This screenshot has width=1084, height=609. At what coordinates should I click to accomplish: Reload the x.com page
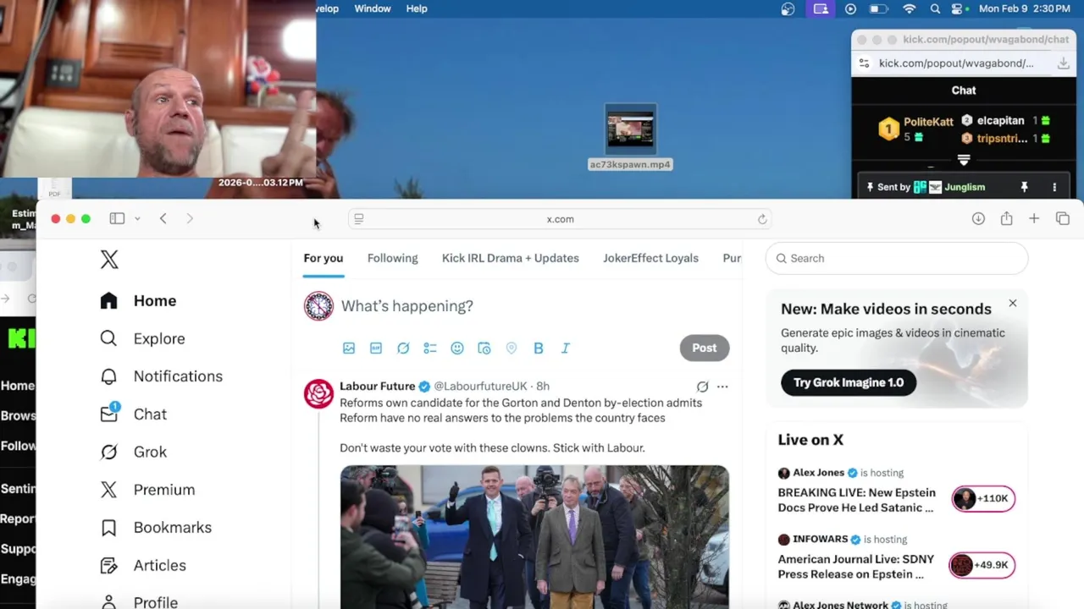(762, 219)
